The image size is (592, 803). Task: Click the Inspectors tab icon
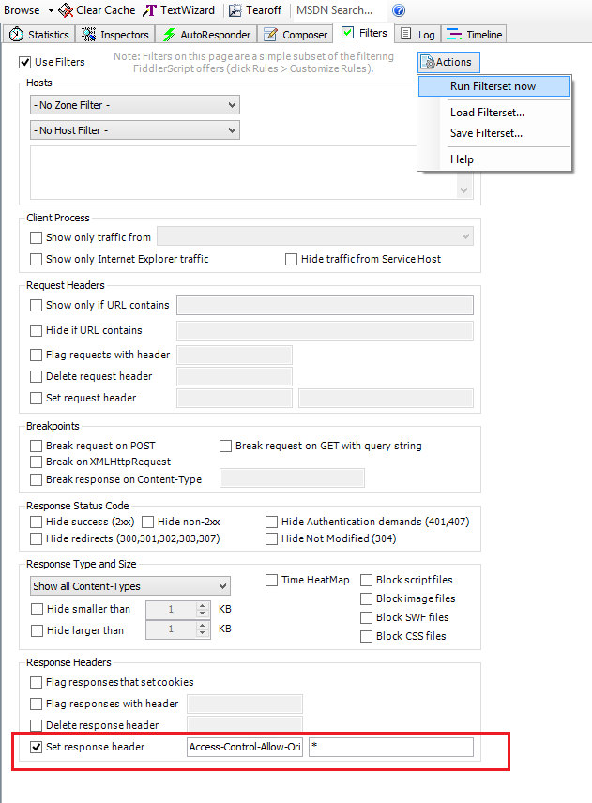coord(88,35)
